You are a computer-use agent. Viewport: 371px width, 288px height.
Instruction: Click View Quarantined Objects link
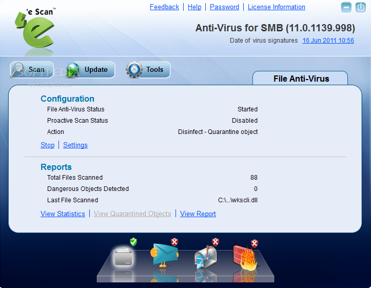click(132, 214)
